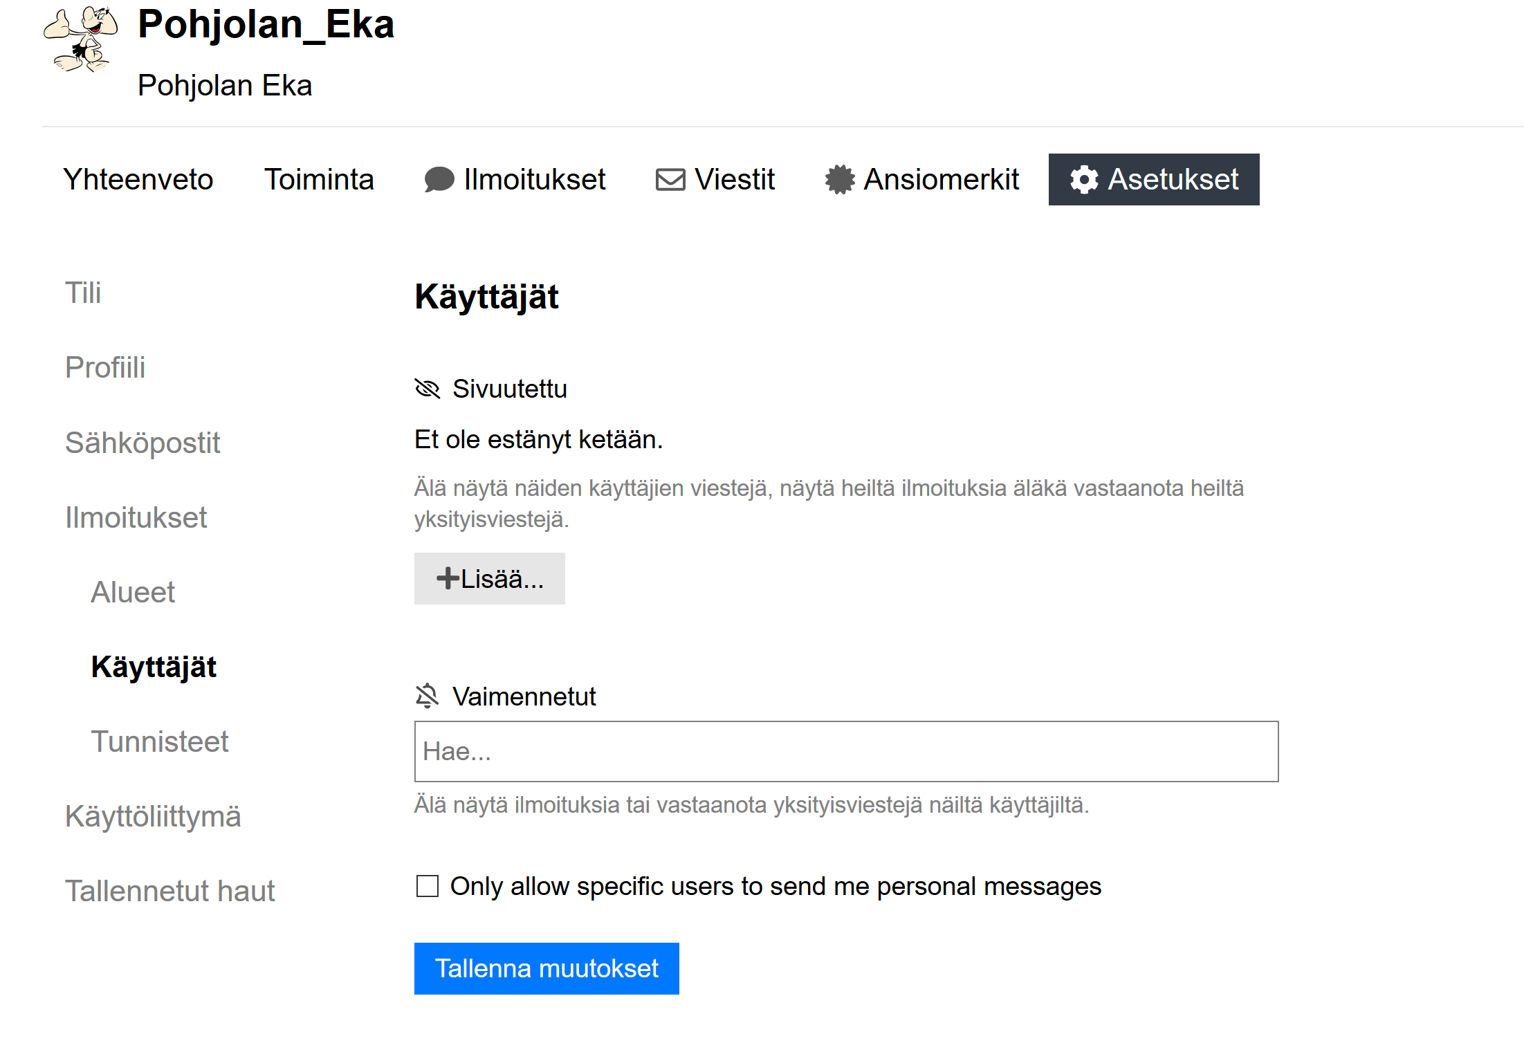Viewport: 1524px width, 1052px height.
Task: Select Tunnisteet in the sidebar
Action: tap(160, 741)
